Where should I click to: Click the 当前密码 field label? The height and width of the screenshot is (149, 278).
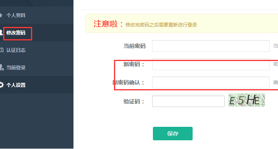(x=134, y=46)
